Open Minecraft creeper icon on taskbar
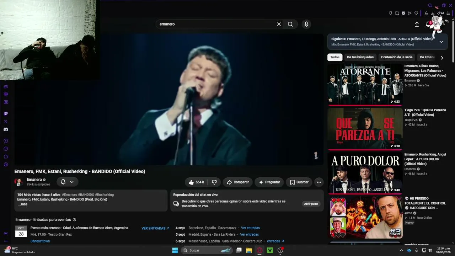The height and width of the screenshot is (256, 455). coord(270,250)
